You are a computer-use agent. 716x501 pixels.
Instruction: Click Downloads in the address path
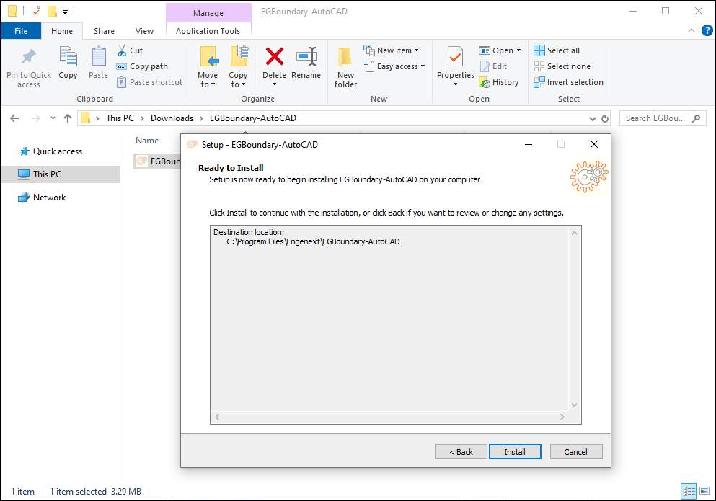[x=172, y=118]
